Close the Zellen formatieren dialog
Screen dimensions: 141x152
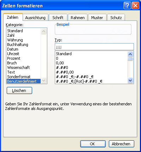coord(135,5)
